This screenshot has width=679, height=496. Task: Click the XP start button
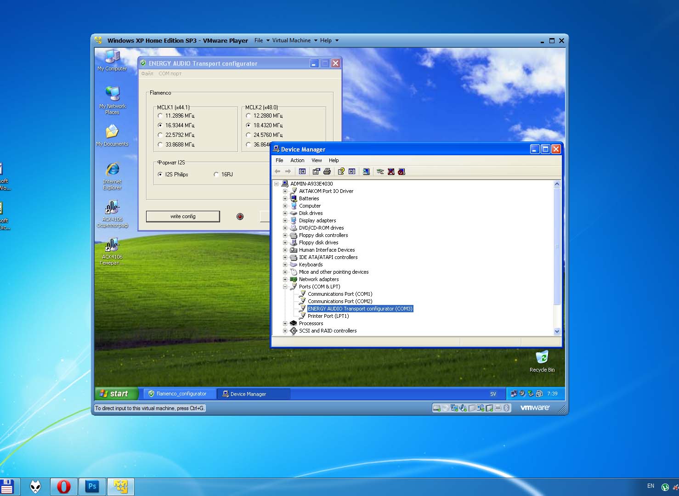(117, 394)
